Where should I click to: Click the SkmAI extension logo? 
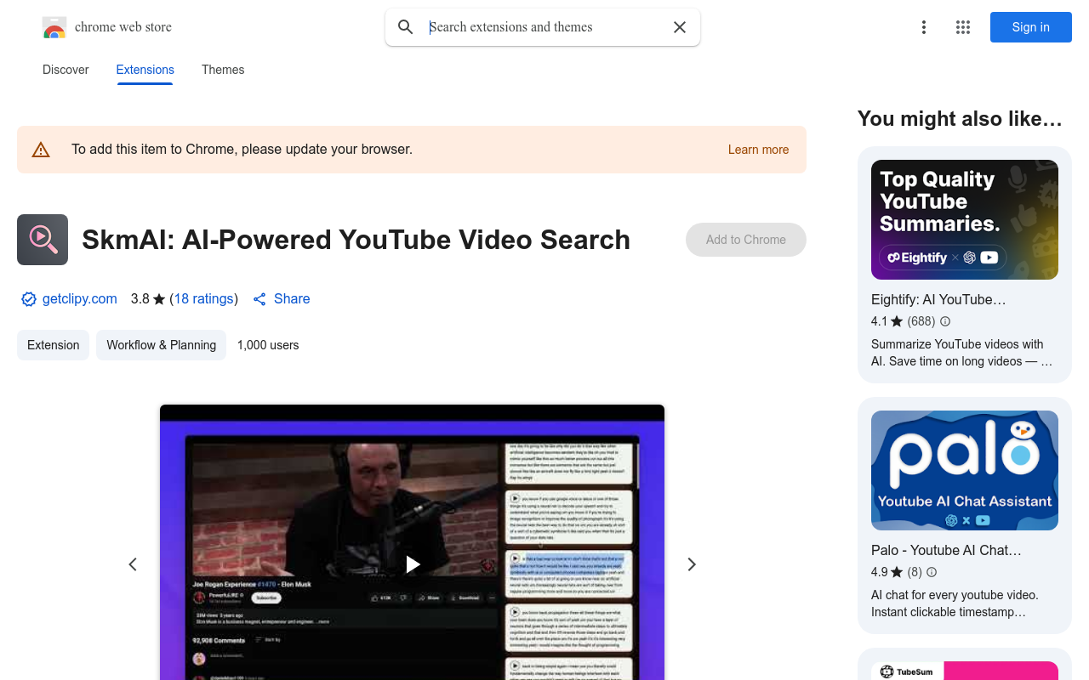pyautogui.click(x=43, y=240)
